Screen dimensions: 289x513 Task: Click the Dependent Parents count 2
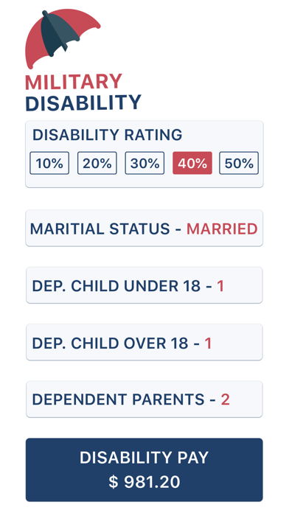coord(225,399)
